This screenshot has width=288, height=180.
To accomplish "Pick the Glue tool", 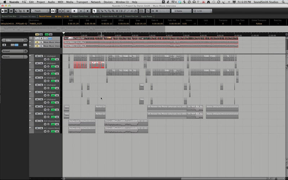I will coord(105,11).
